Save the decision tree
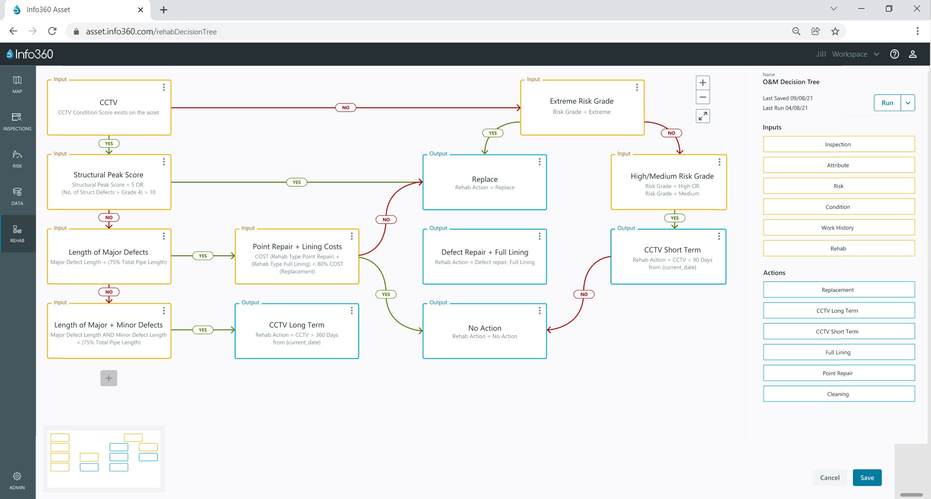 coord(867,478)
